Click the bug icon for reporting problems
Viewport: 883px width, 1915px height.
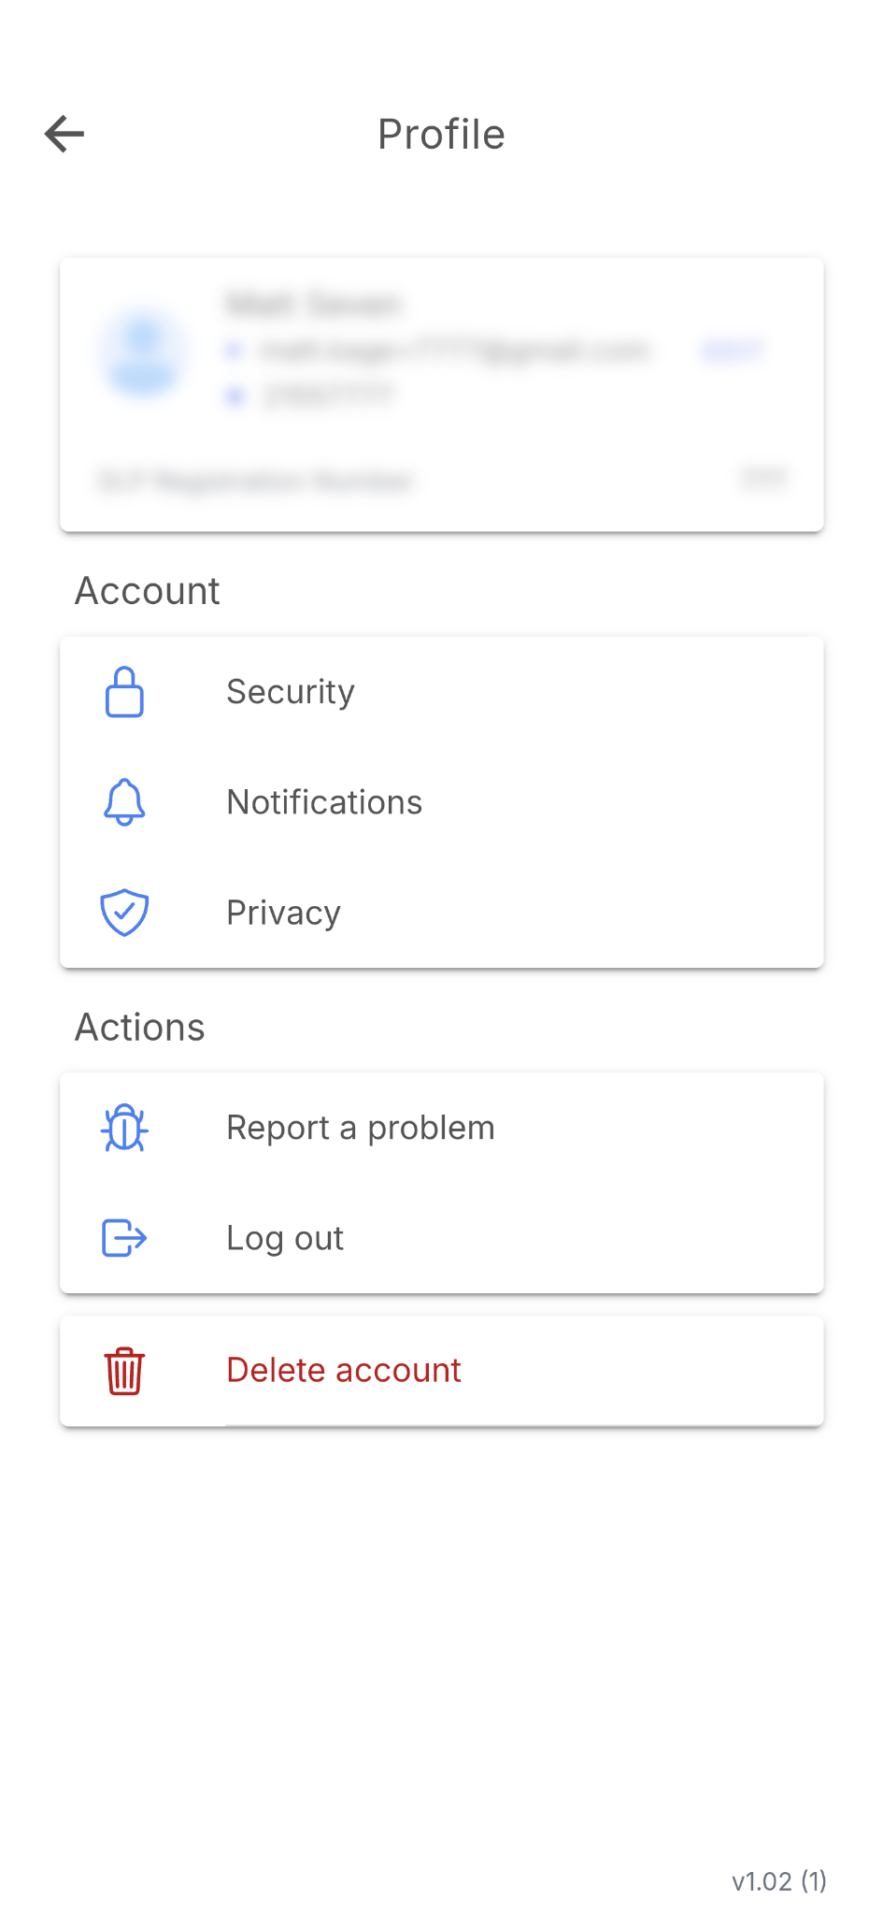(124, 1128)
